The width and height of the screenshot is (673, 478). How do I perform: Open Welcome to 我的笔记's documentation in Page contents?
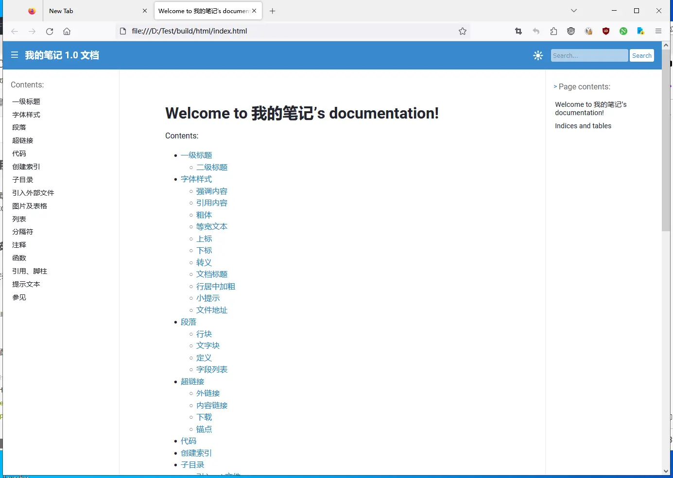(x=591, y=108)
